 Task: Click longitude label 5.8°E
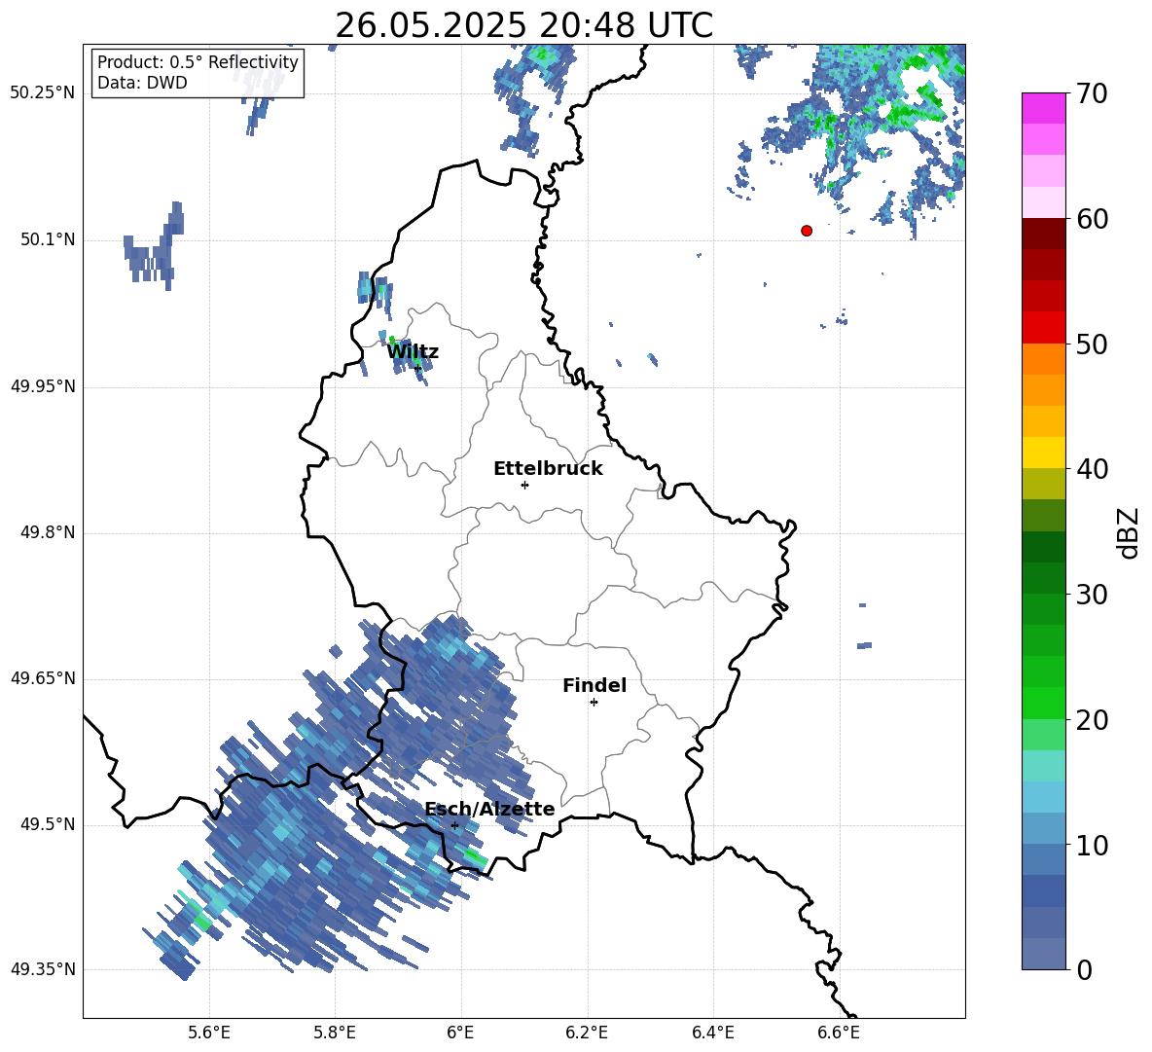point(335,1033)
